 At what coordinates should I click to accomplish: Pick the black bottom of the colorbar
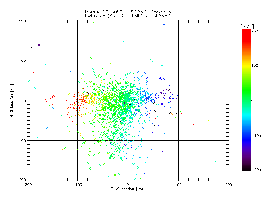pyautogui.click(x=246, y=169)
